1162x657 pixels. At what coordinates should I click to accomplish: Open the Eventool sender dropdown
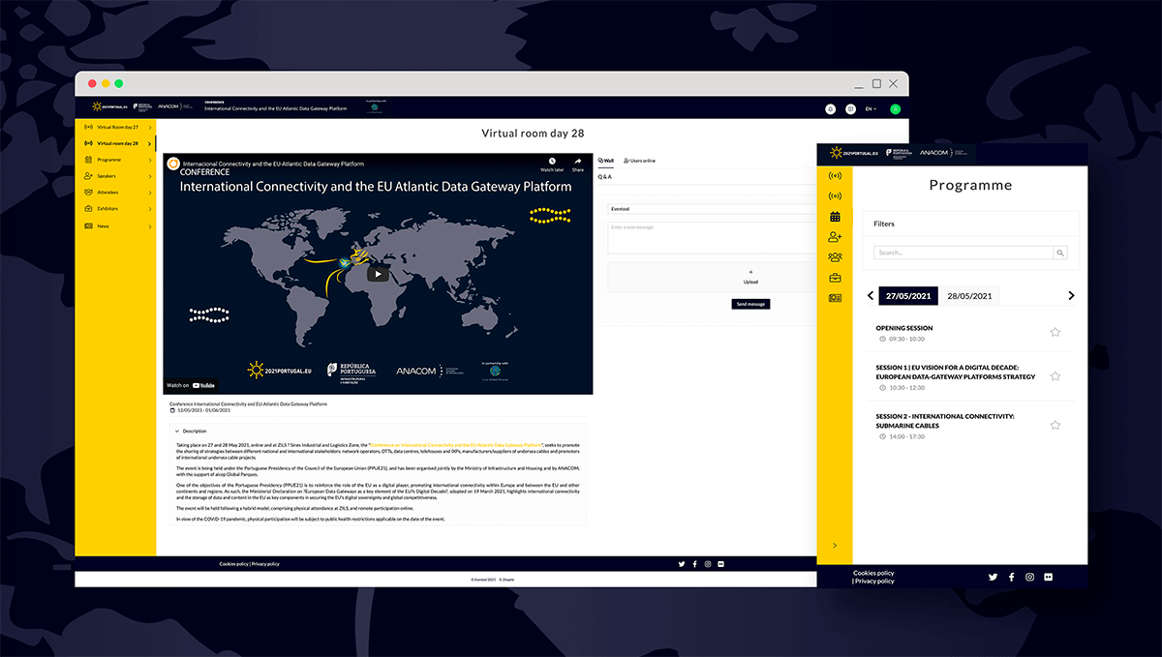pyautogui.click(x=711, y=208)
